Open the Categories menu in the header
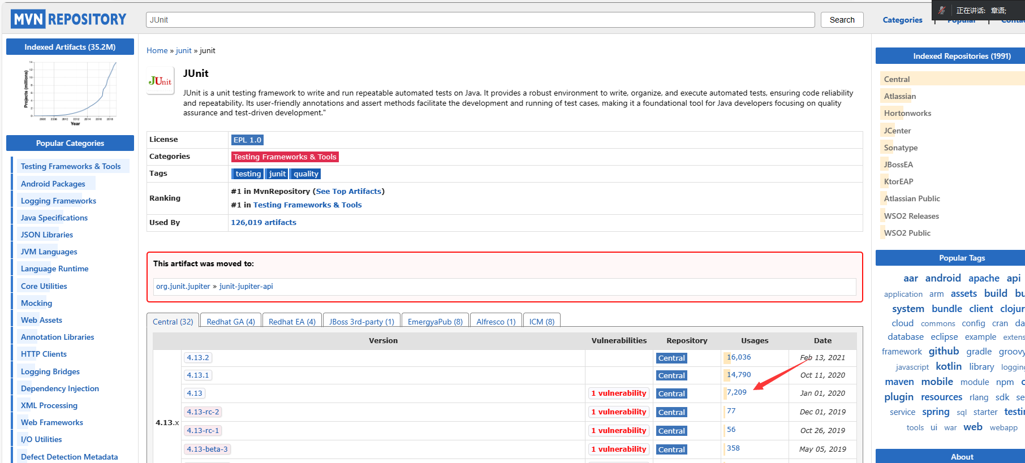The width and height of the screenshot is (1025, 463). pos(902,20)
